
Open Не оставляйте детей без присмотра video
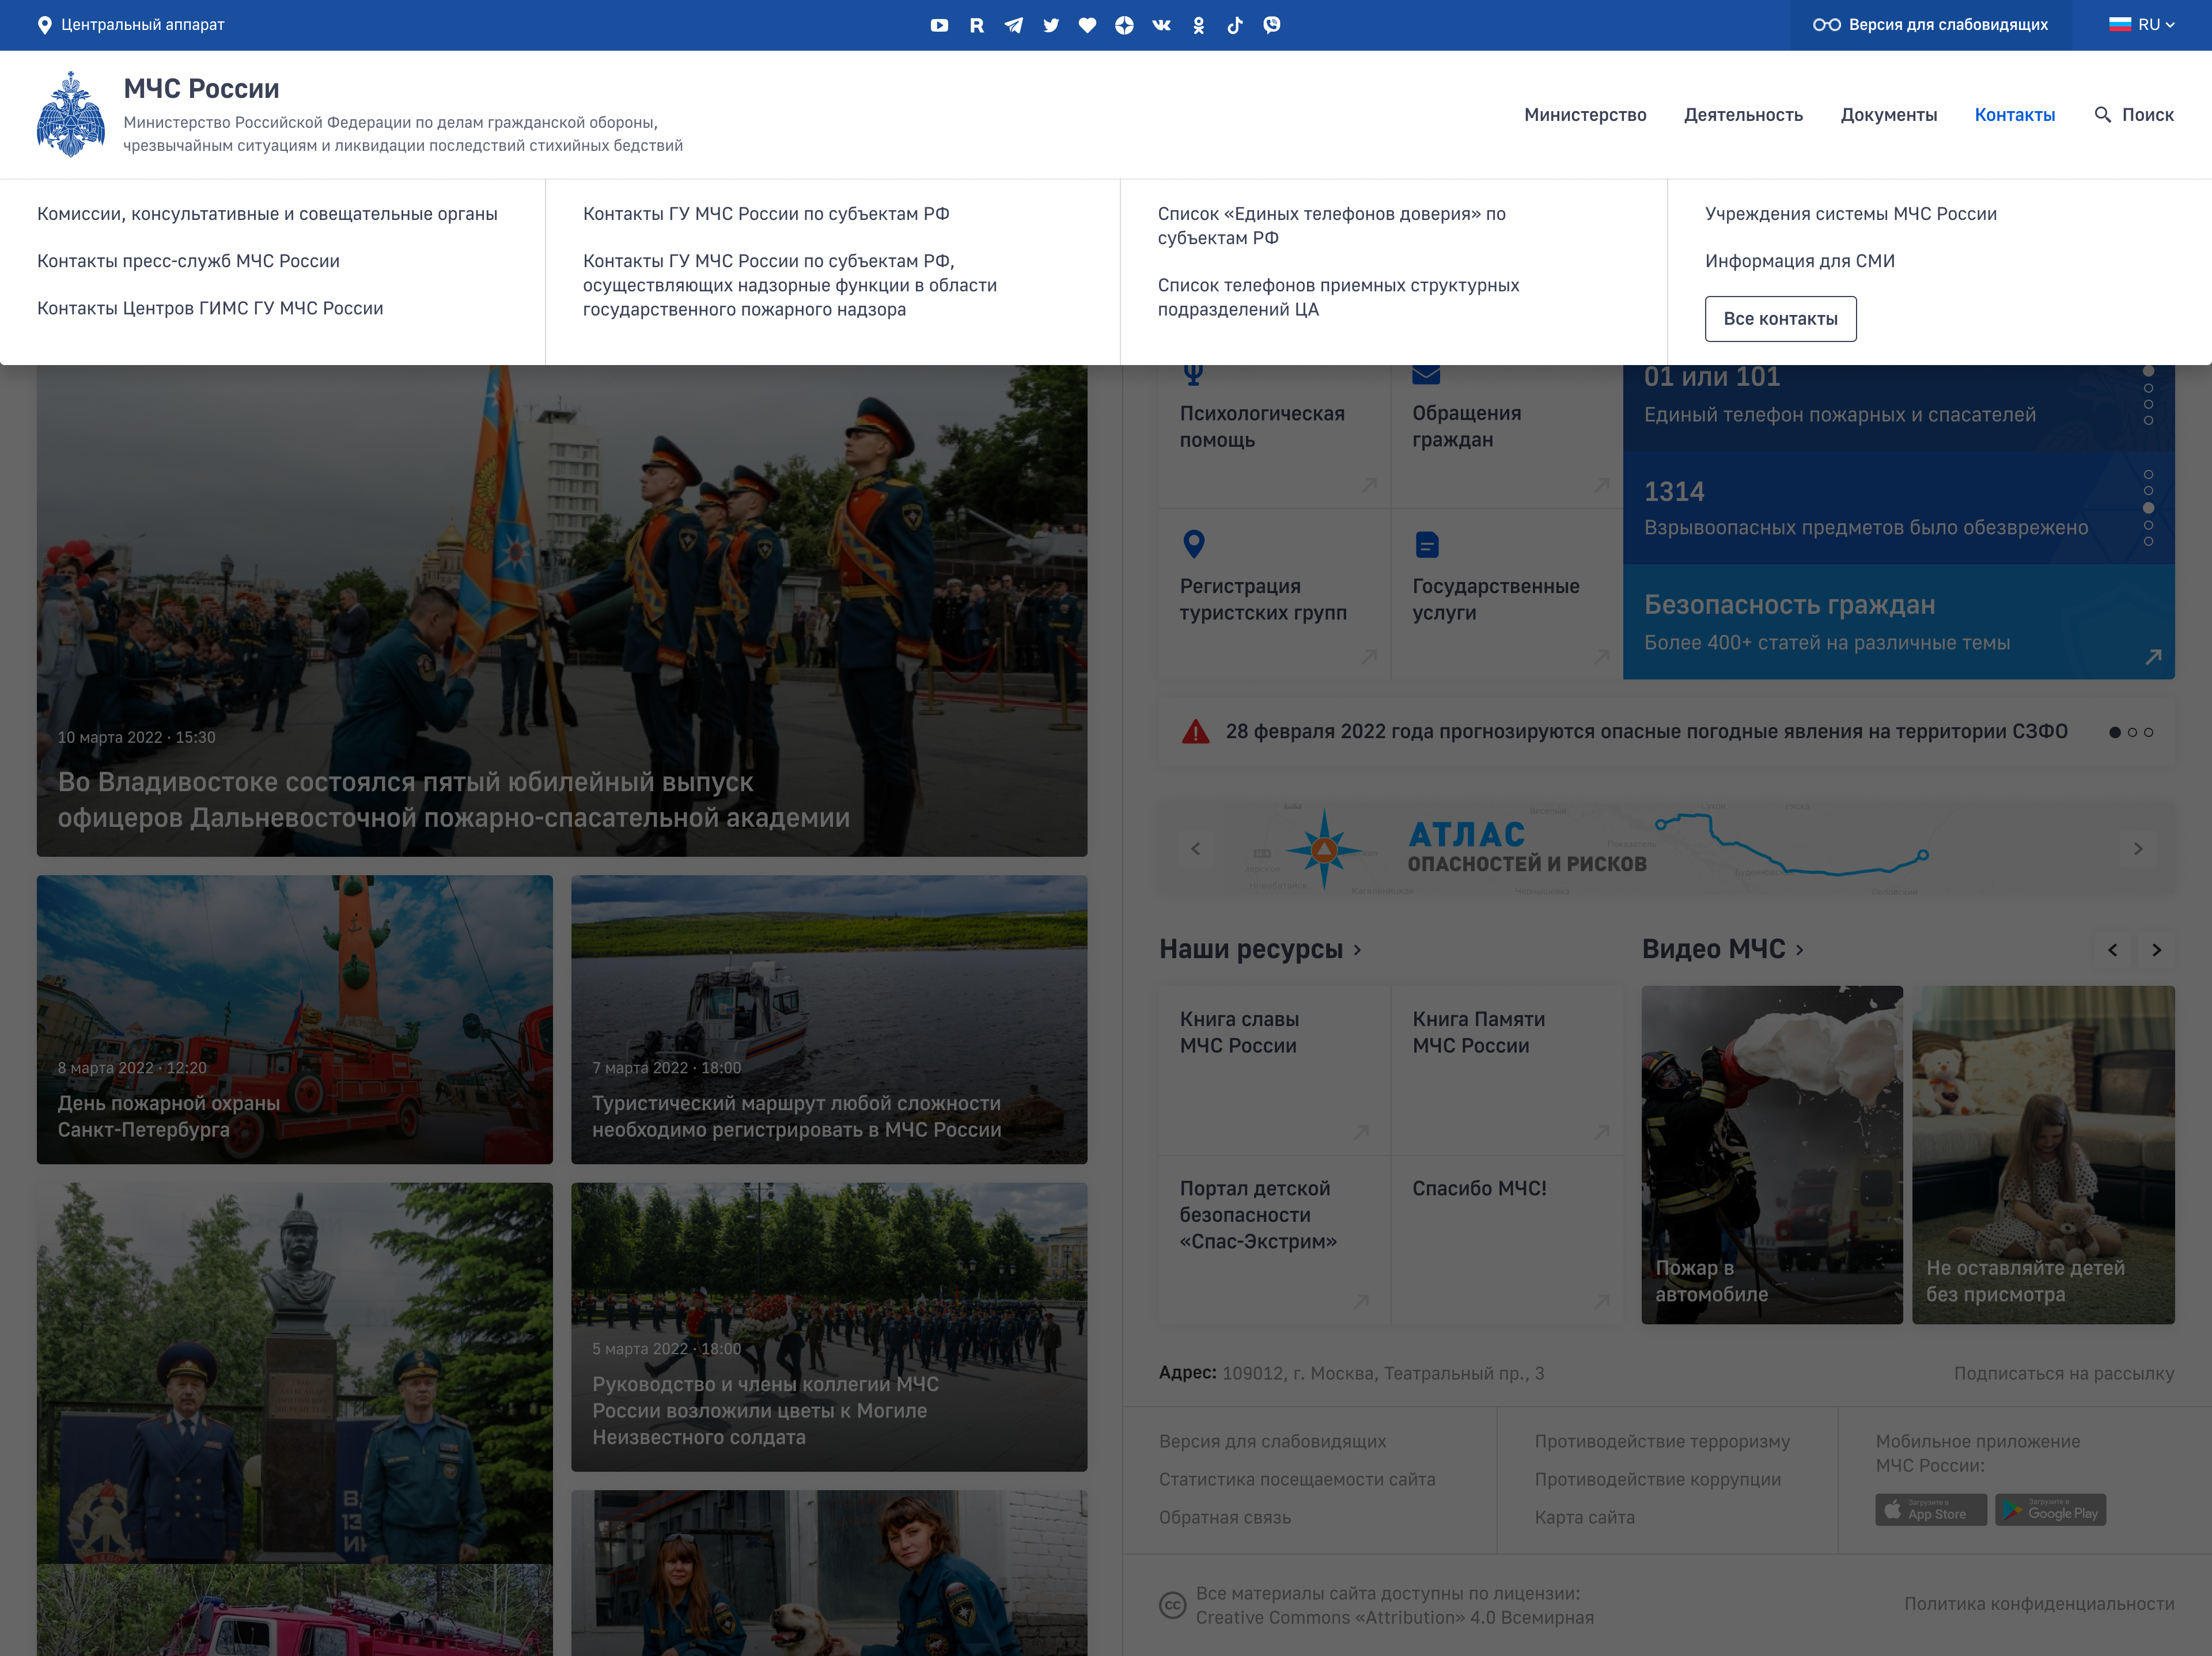click(x=2043, y=1155)
